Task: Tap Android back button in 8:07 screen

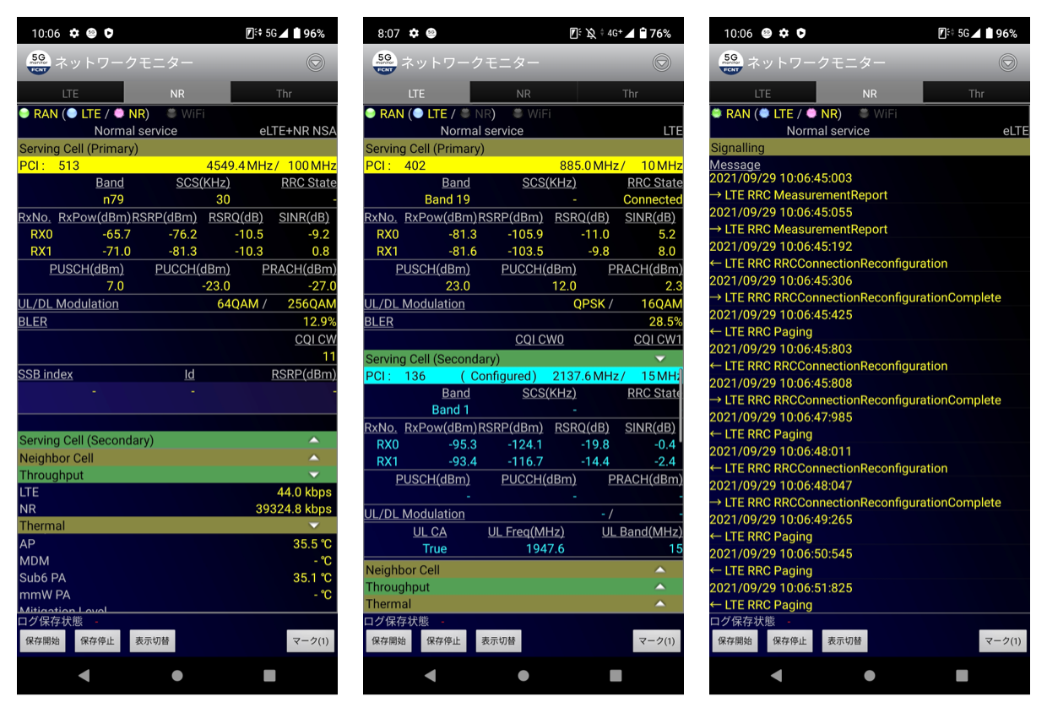Action: click(430, 676)
